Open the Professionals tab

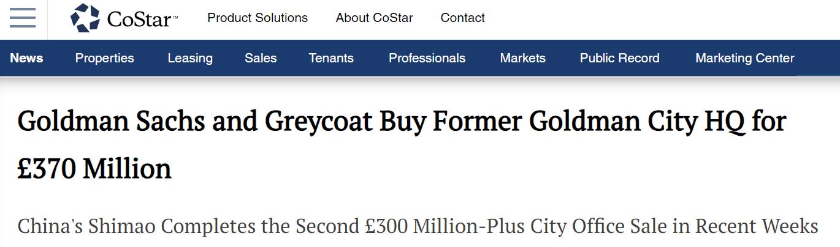pos(427,58)
